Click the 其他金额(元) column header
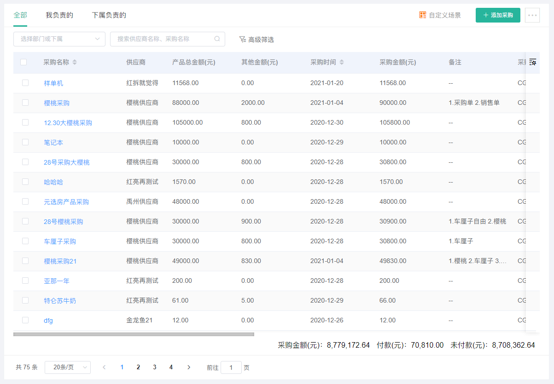This screenshot has height=384, width=554. (259, 62)
